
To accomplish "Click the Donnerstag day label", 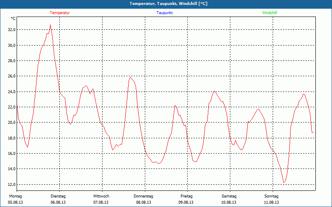I will pyautogui.click(x=143, y=196).
